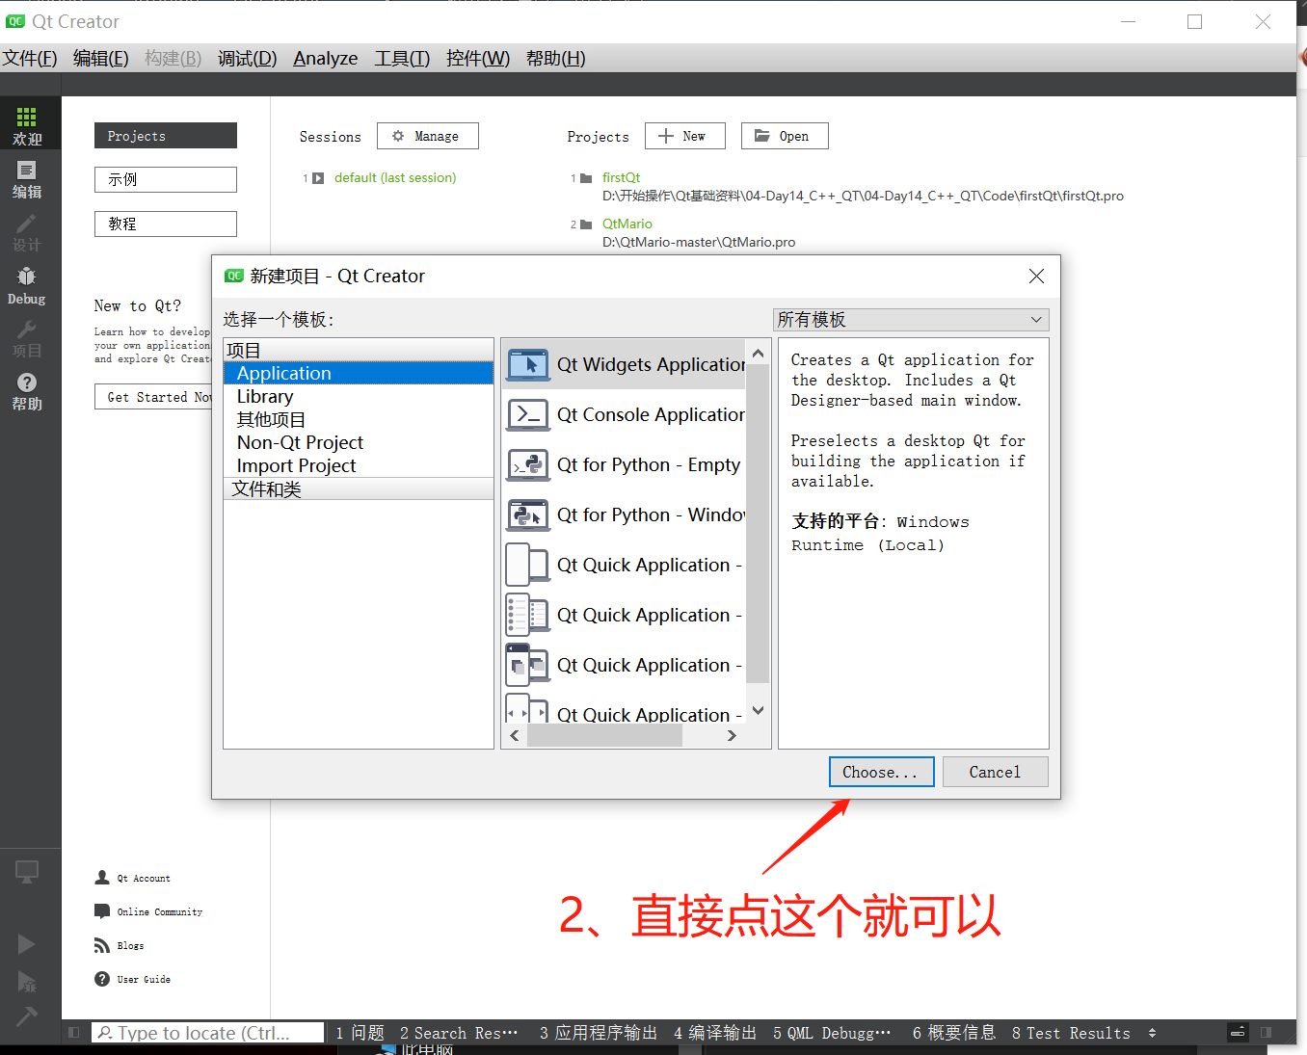Screen dimensions: 1307x1055
Task: Open the Design (设计) mode icon
Action: [26, 232]
